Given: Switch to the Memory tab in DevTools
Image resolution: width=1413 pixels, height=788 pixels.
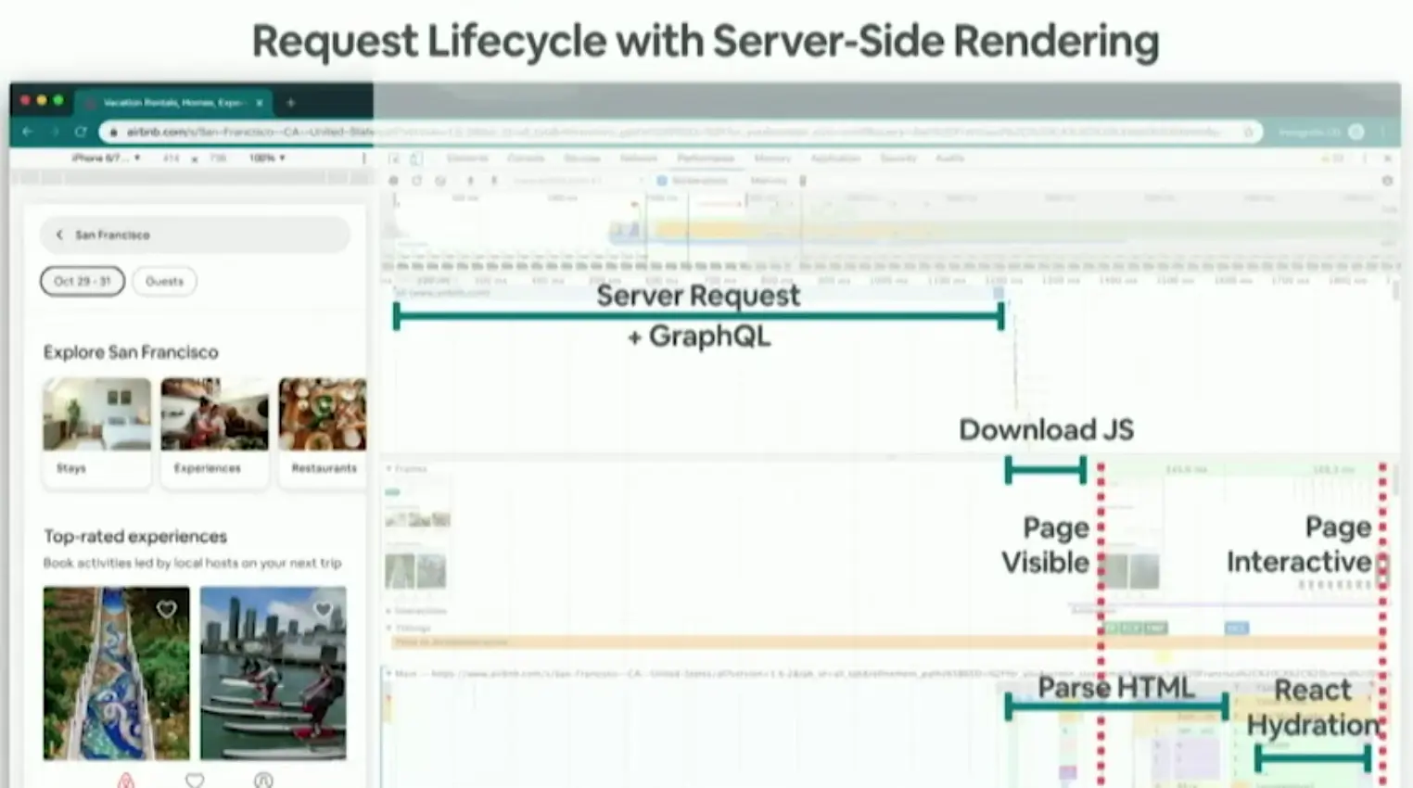Looking at the screenshot, I should tap(772, 159).
